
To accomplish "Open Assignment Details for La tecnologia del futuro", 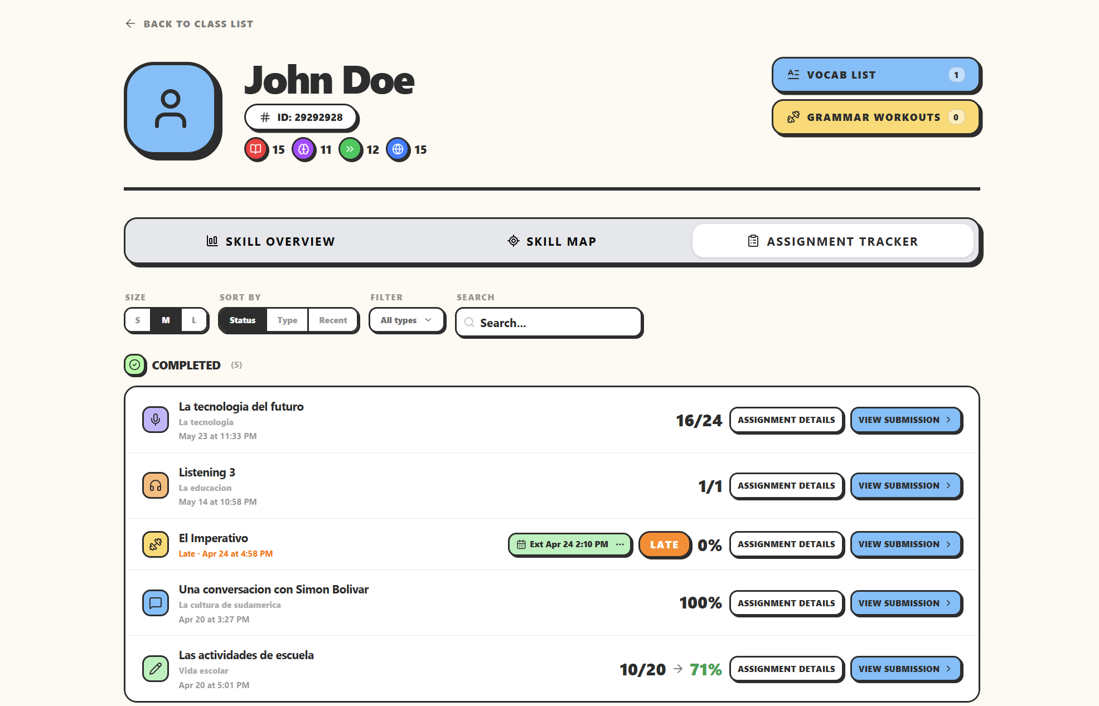I will pyautogui.click(x=786, y=420).
